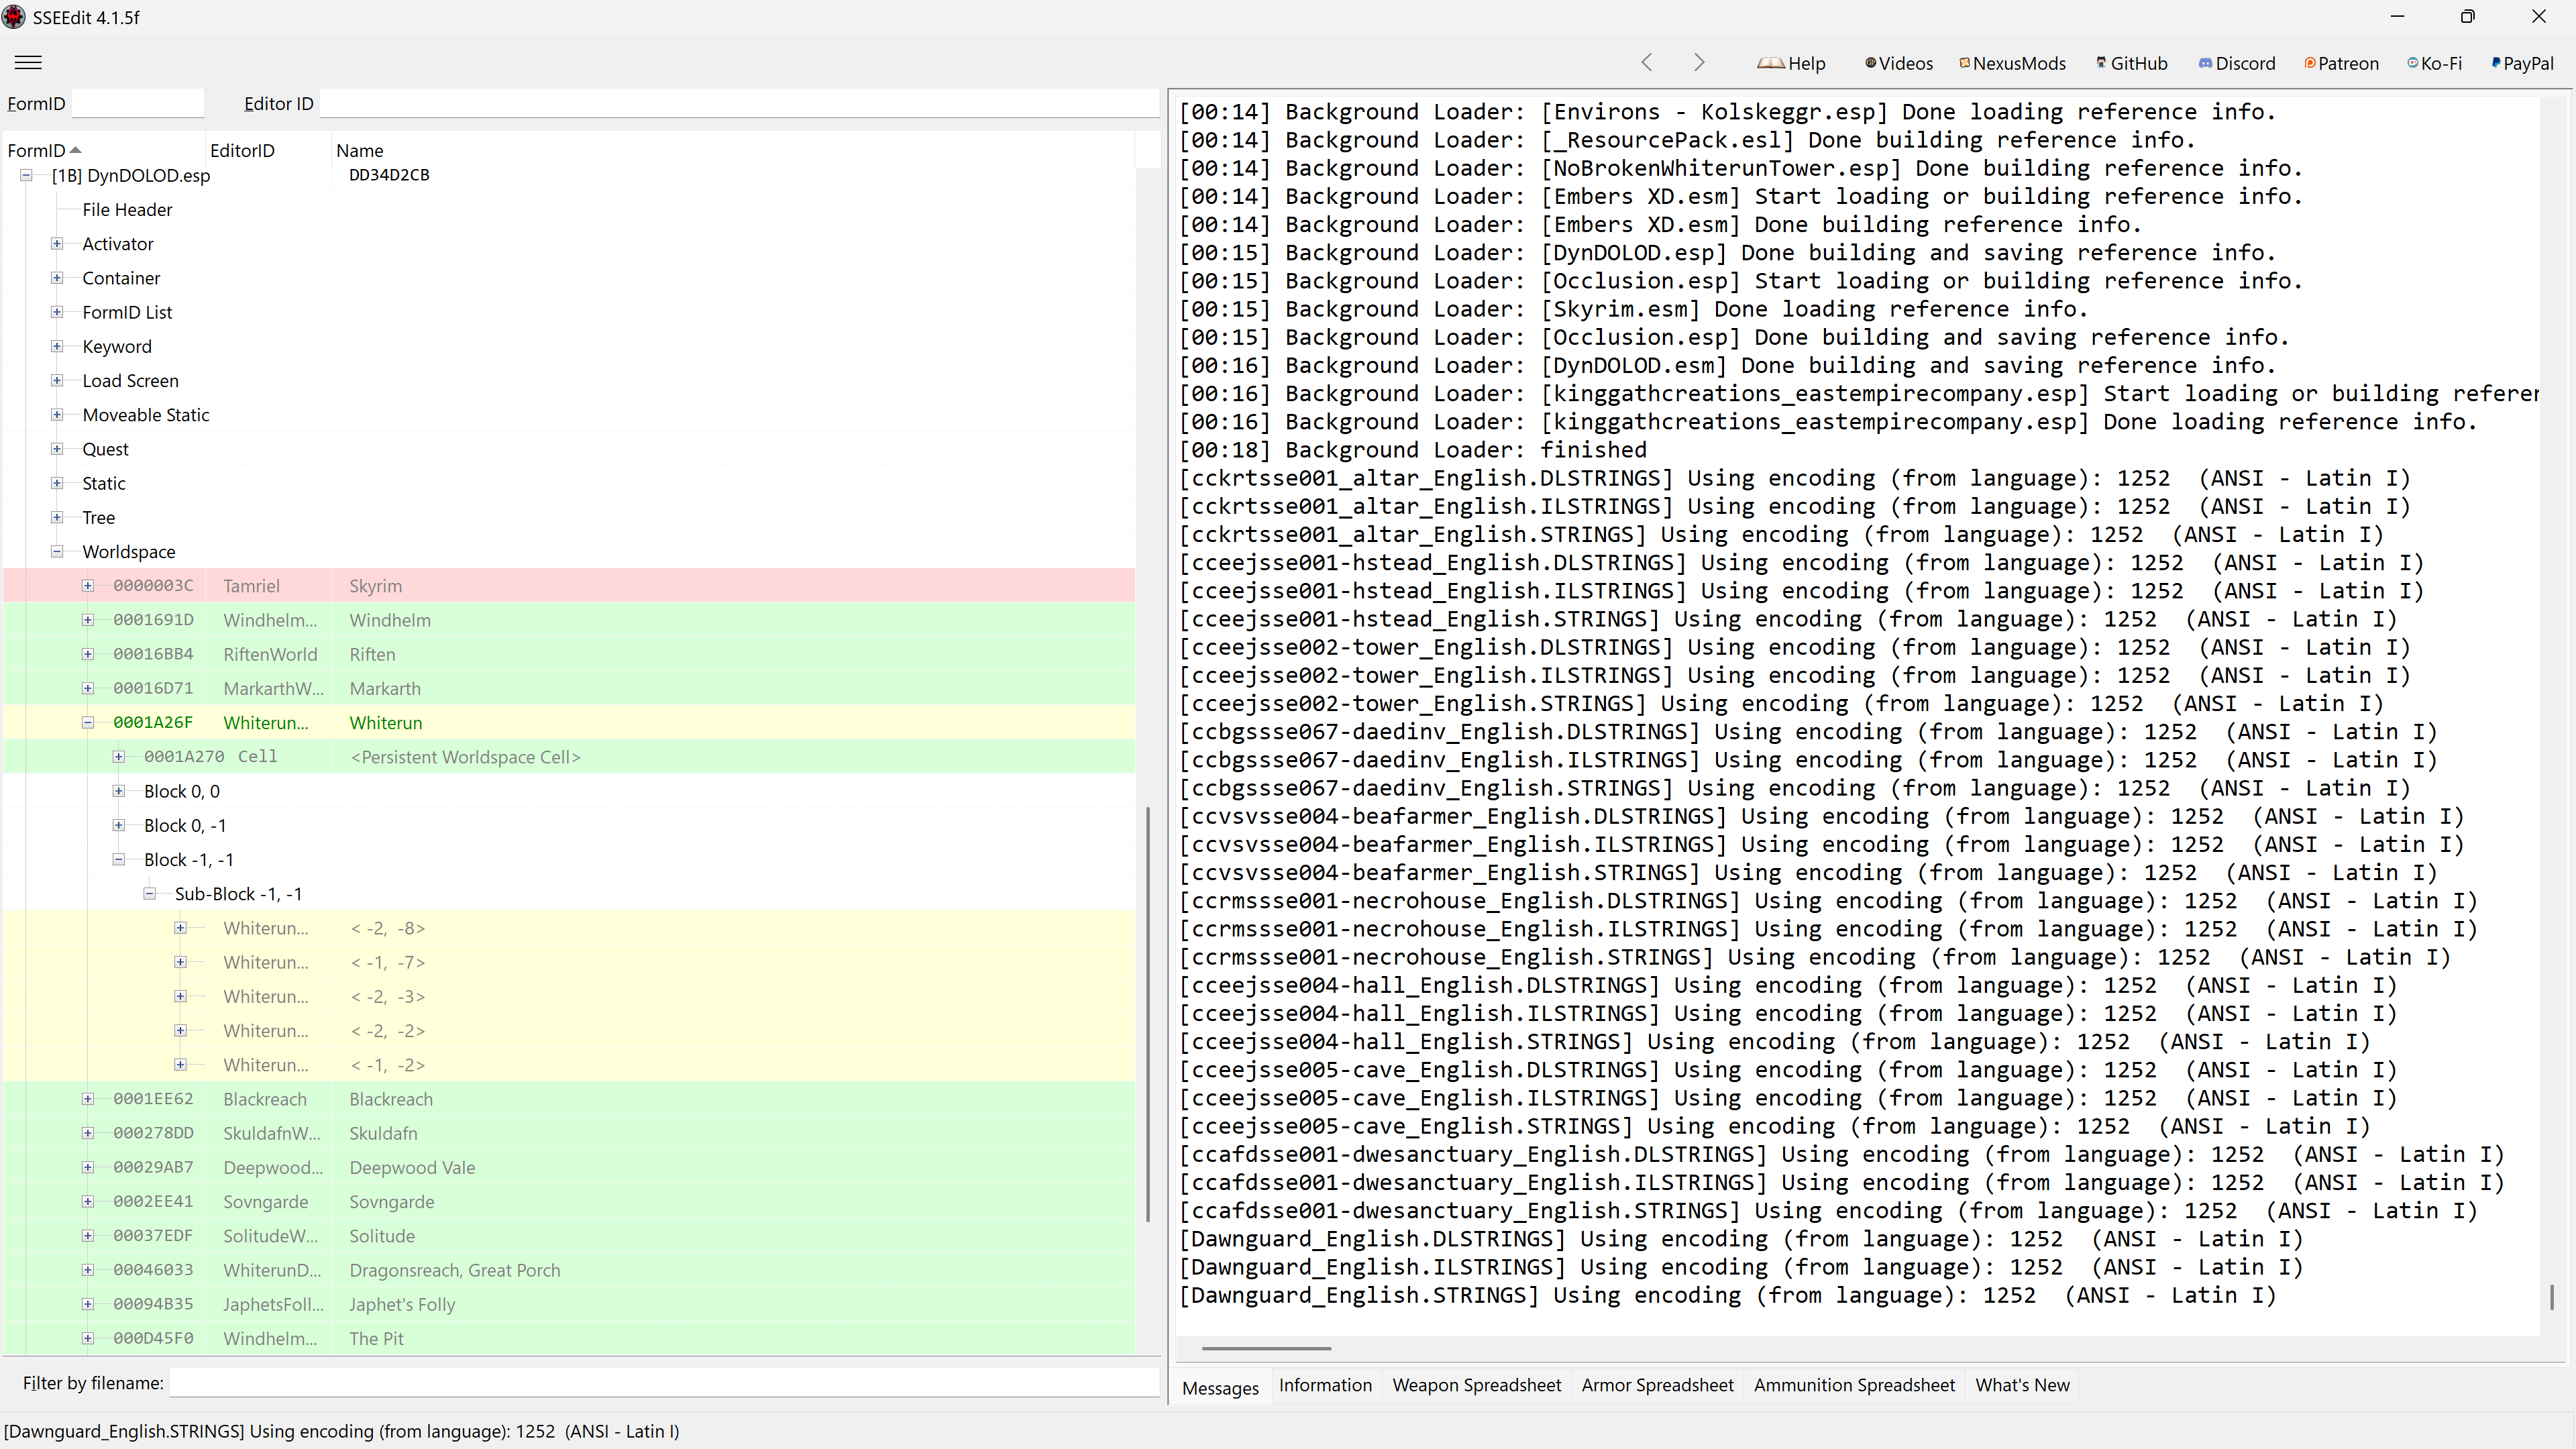This screenshot has height=1449, width=2576.
Task: Open the Weapon Spreadsheet tab
Action: click(x=1476, y=1385)
